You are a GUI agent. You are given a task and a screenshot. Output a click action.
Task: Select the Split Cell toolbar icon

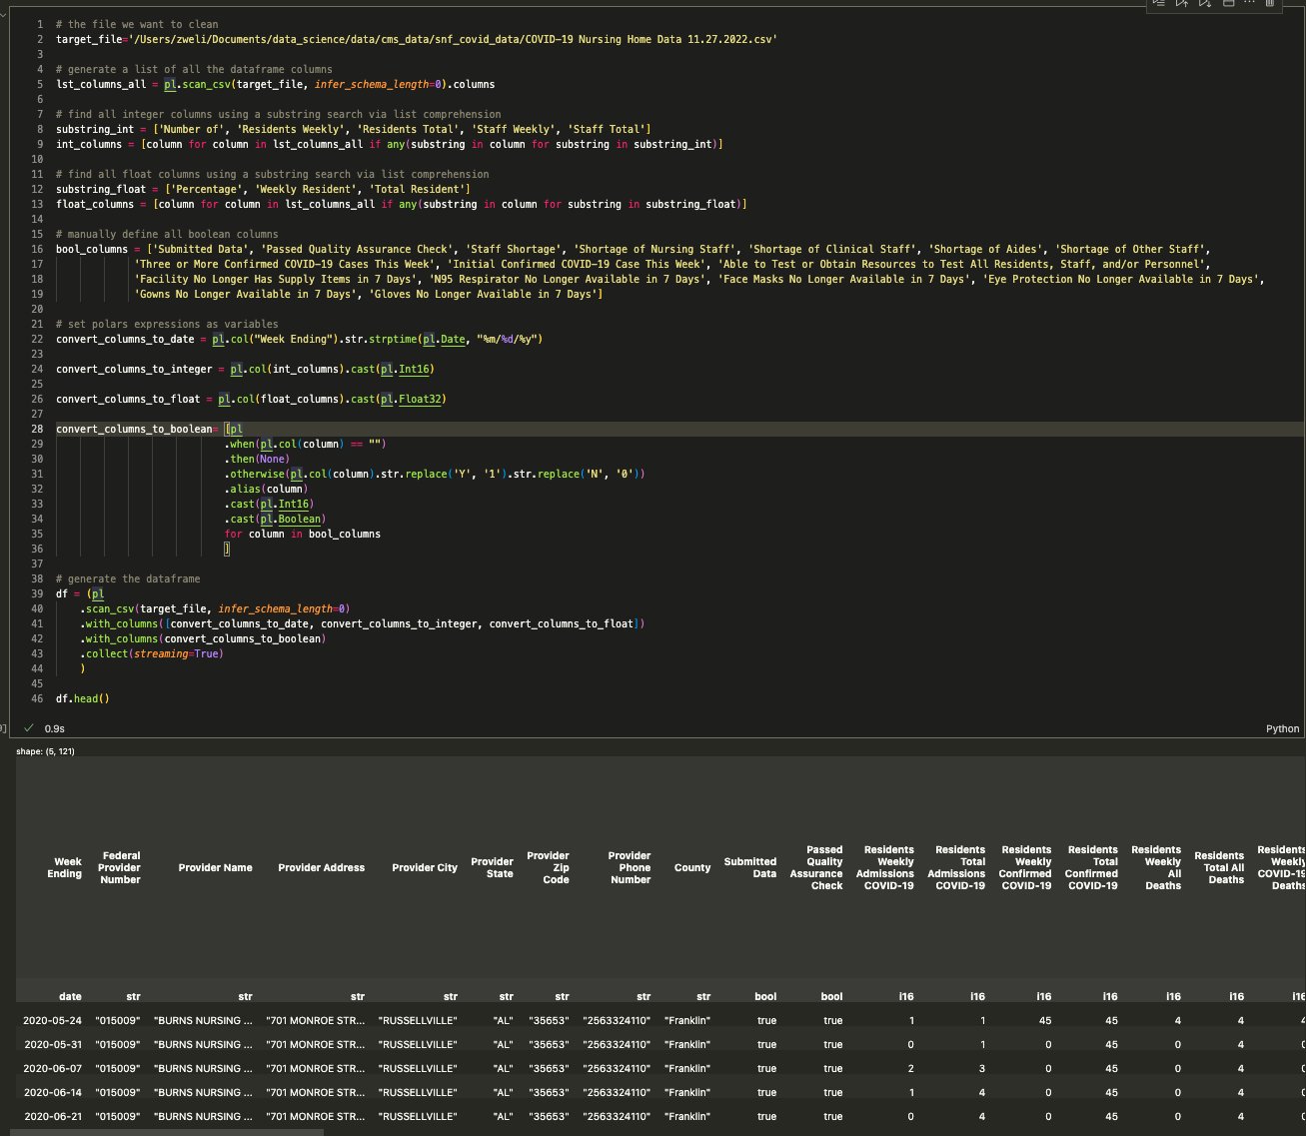[1228, 4]
